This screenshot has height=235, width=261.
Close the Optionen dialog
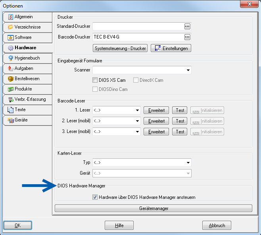click(x=249, y=4)
